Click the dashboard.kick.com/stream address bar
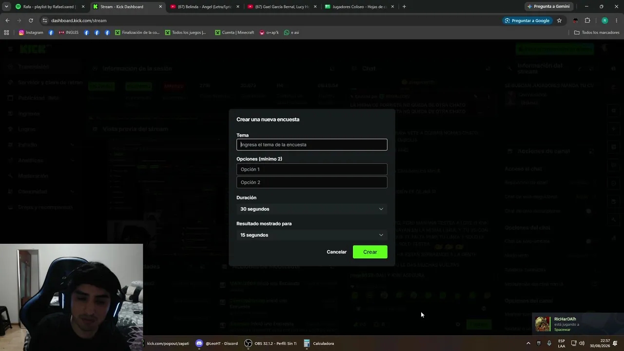This screenshot has height=351, width=624. click(x=273, y=20)
